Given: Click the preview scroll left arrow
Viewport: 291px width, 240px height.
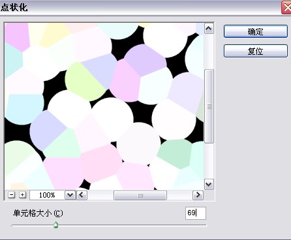Looking at the screenshot, I should pos(82,195).
